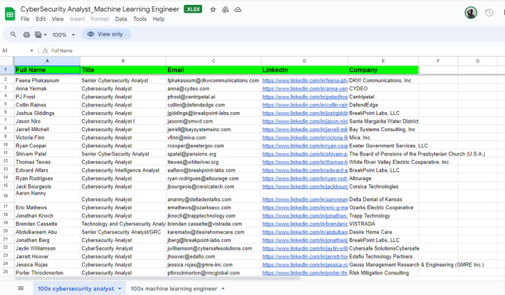Open the File menu
This screenshot has width=505, height=295.
(25, 19)
